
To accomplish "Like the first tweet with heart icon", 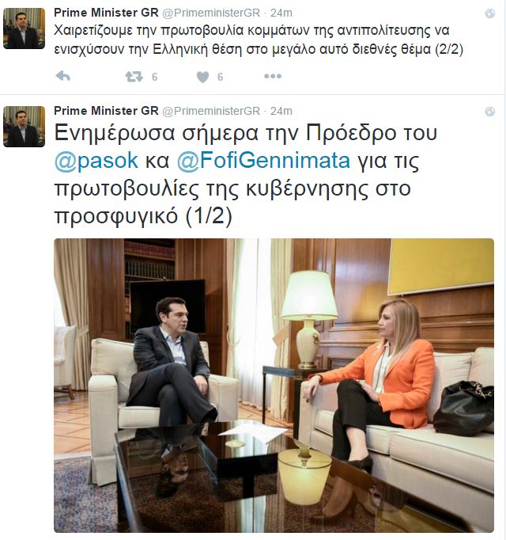I will tap(202, 77).
